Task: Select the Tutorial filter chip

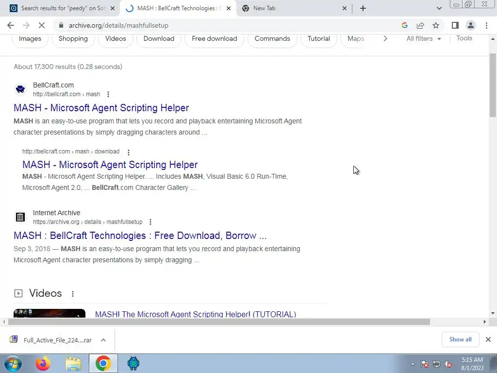Action: click(x=319, y=39)
